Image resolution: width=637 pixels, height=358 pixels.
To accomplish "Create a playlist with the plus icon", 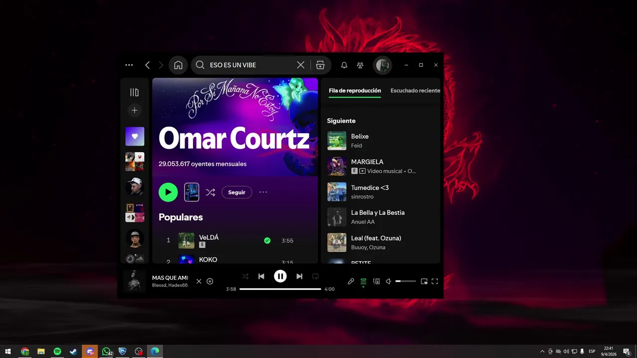I will [134, 110].
